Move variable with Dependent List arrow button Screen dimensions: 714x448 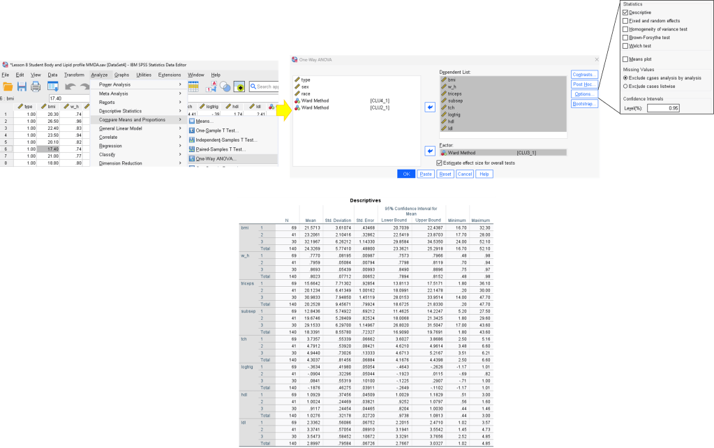pyautogui.click(x=430, y=107)
